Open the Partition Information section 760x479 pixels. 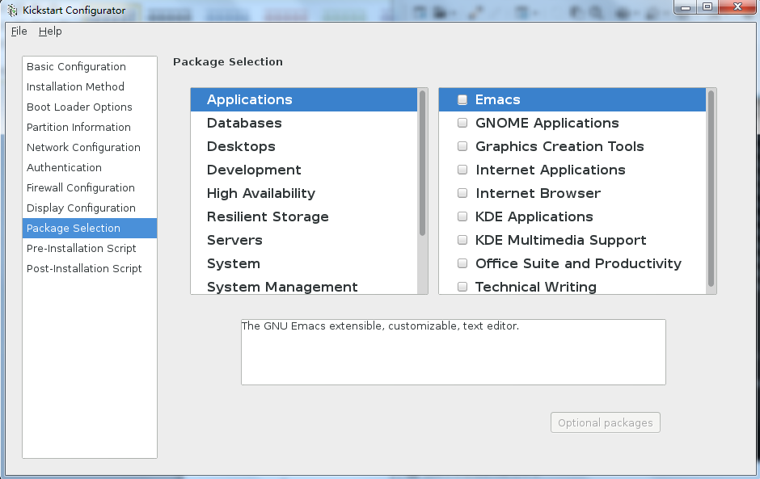pyautogui.click(x=78, y=128)
